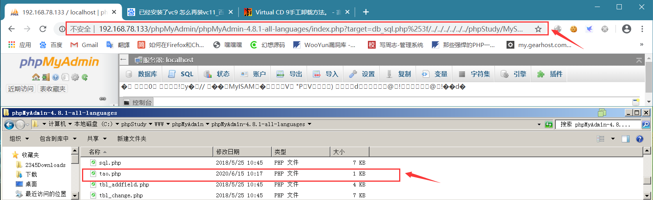
Task: Click the gray globe extension icon
Action: pyautogui.click(x=558, y=29)
